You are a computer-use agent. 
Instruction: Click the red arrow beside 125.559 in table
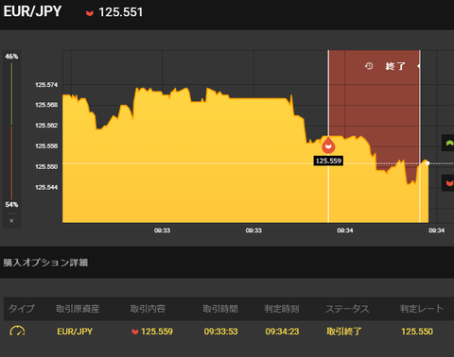click(135, 331)
